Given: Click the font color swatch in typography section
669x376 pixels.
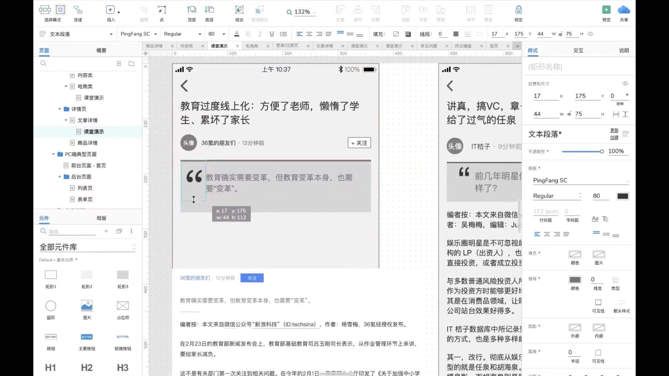Looking at the screenshot, I should (622, 196).
